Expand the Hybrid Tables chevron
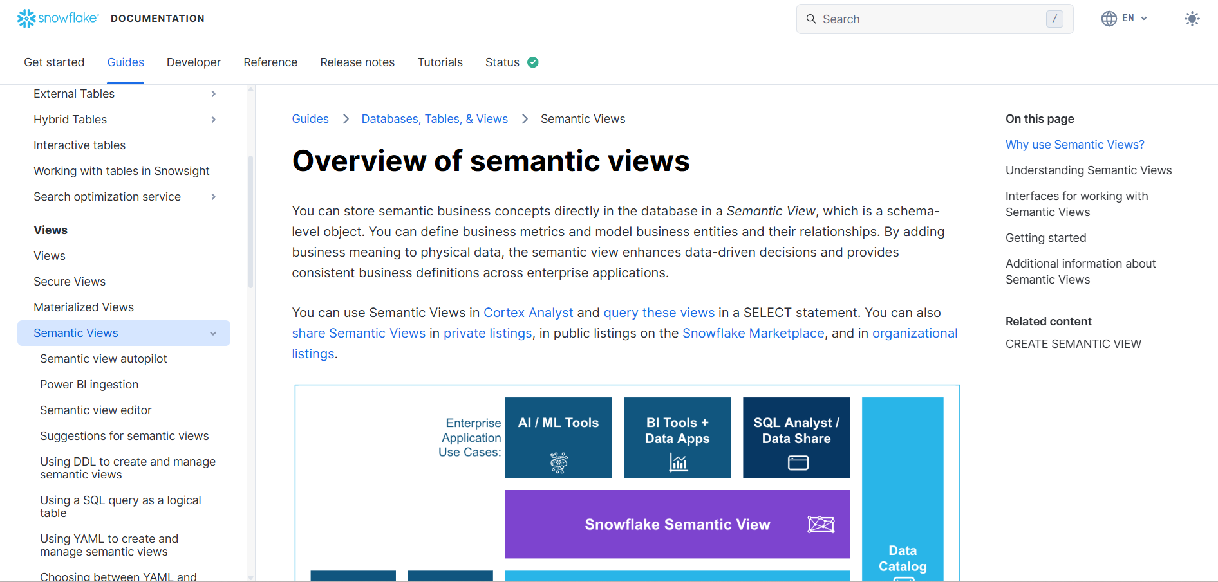This screenshot has height=582, width=1218. point(214,120)
